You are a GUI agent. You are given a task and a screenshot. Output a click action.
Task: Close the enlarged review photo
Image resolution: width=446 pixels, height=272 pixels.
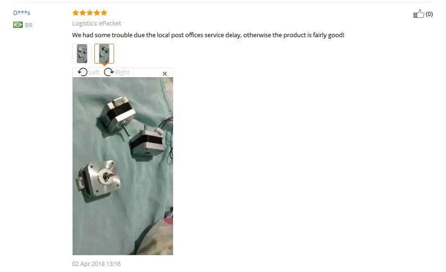(x=165, y=73)
